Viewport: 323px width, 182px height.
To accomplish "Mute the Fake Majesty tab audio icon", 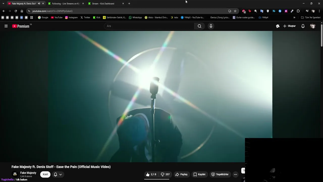I will 39,4.
